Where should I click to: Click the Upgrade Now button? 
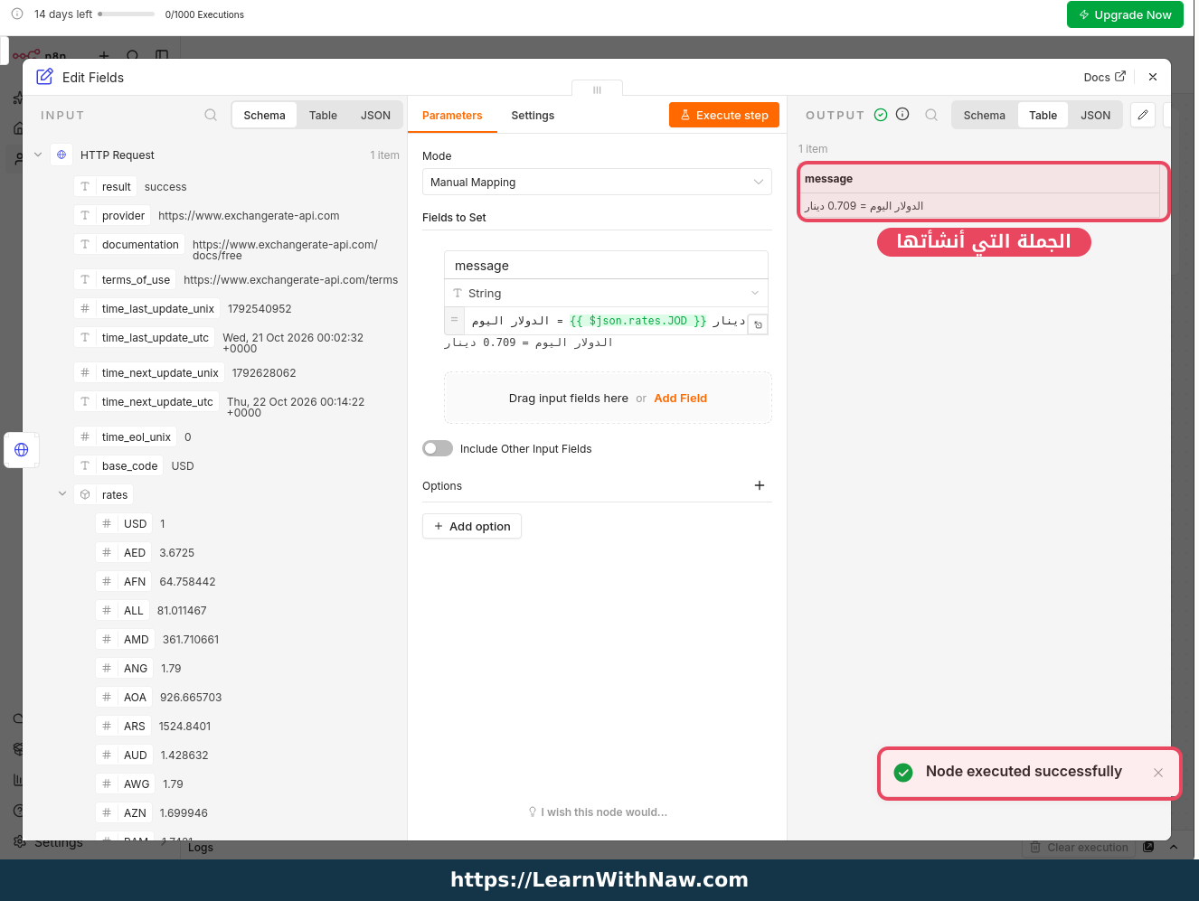click(1125, 14)
